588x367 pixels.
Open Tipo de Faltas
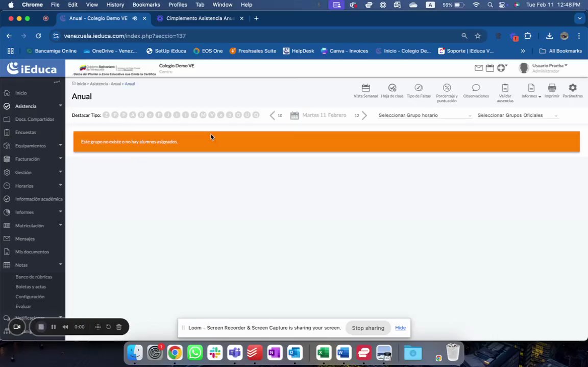click(419, 91)
